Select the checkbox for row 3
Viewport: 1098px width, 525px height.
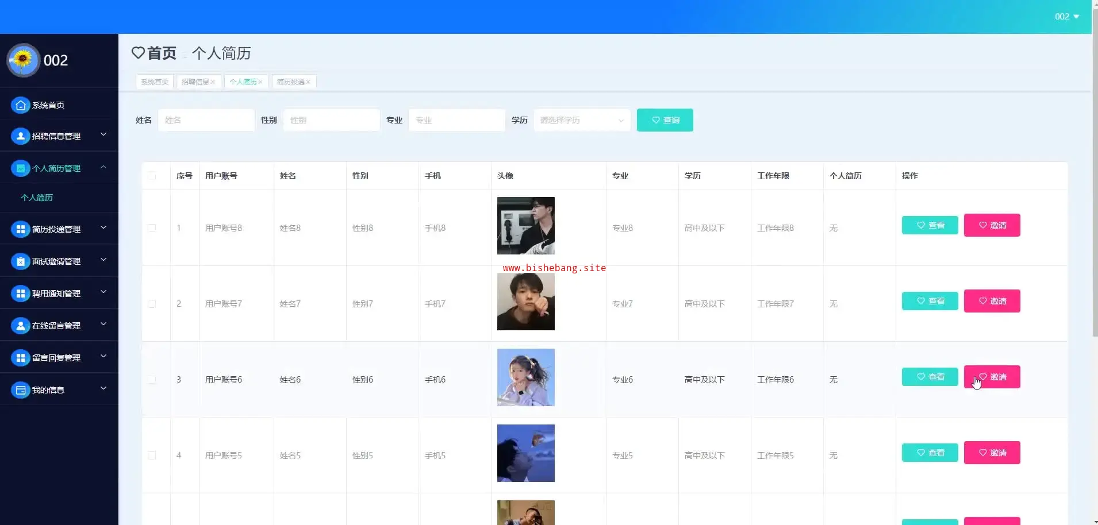(x=152, y=380)
